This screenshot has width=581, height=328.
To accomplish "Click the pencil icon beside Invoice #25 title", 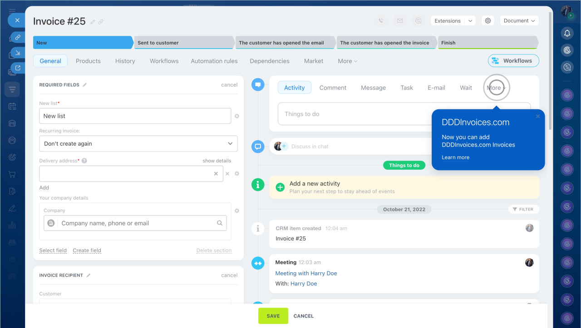I will (93, 22).
